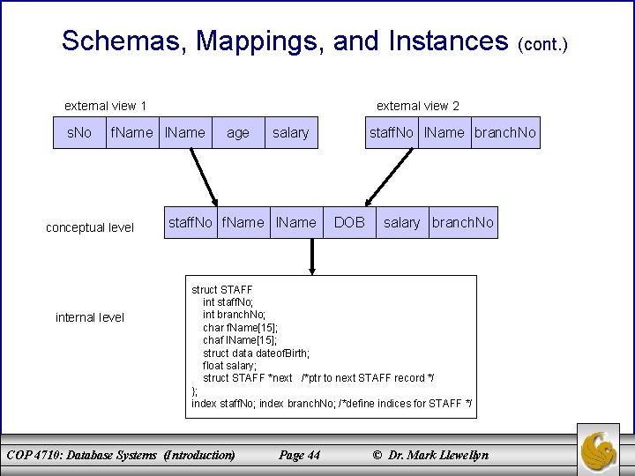Click the slide title "Schemas, Mappings, and Instances"
635x476 pixels.
pyautogui.click(x=285, y=41)
